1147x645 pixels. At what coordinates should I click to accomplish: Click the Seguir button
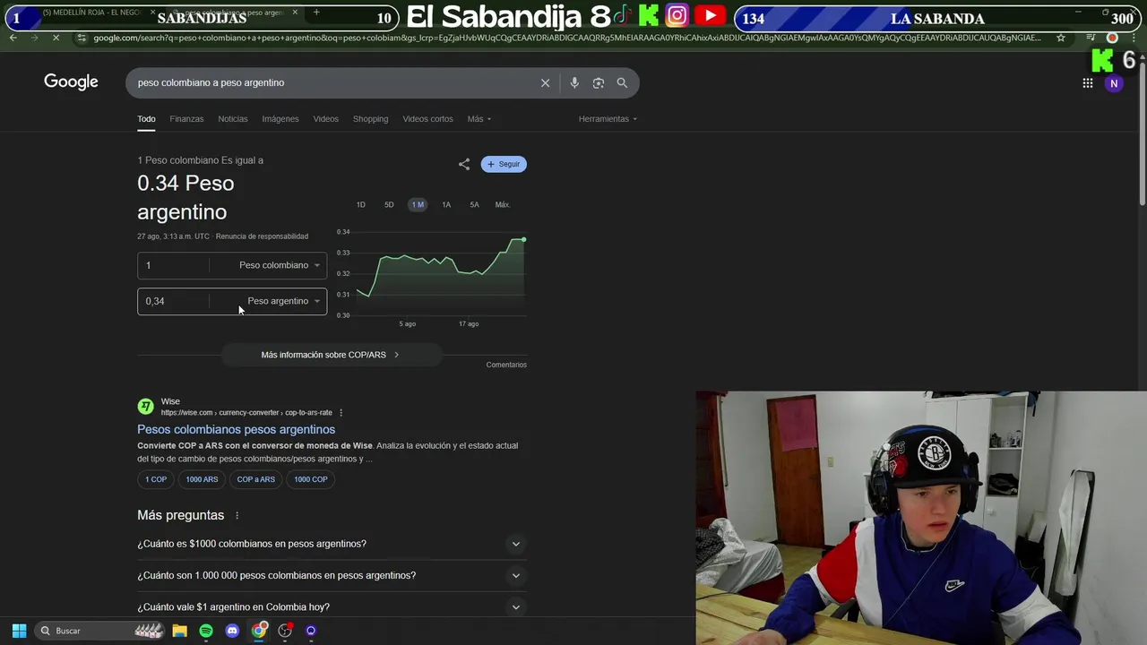tap(504, 164)
